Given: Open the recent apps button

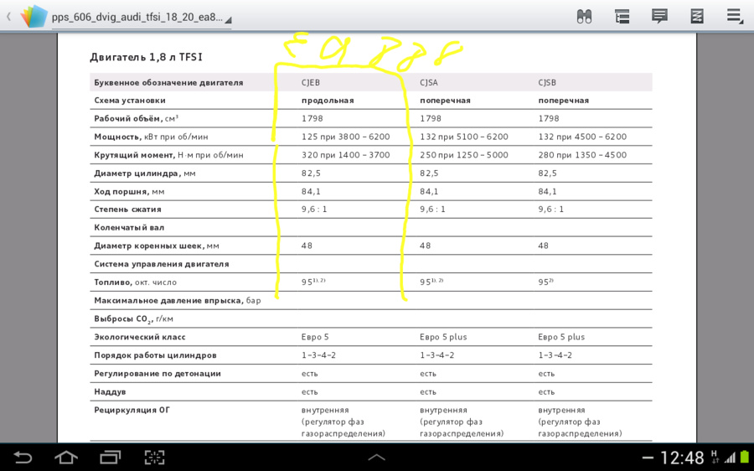Looking at the screenshot, I should [110, 457].
